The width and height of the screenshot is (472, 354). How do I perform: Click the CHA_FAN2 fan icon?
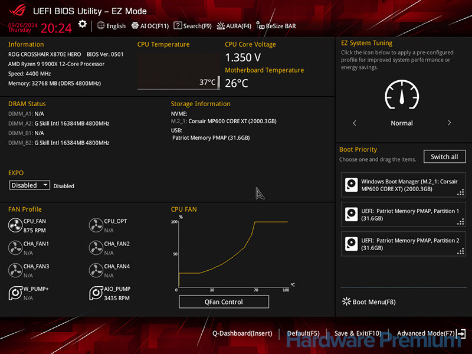pos(96,248)
